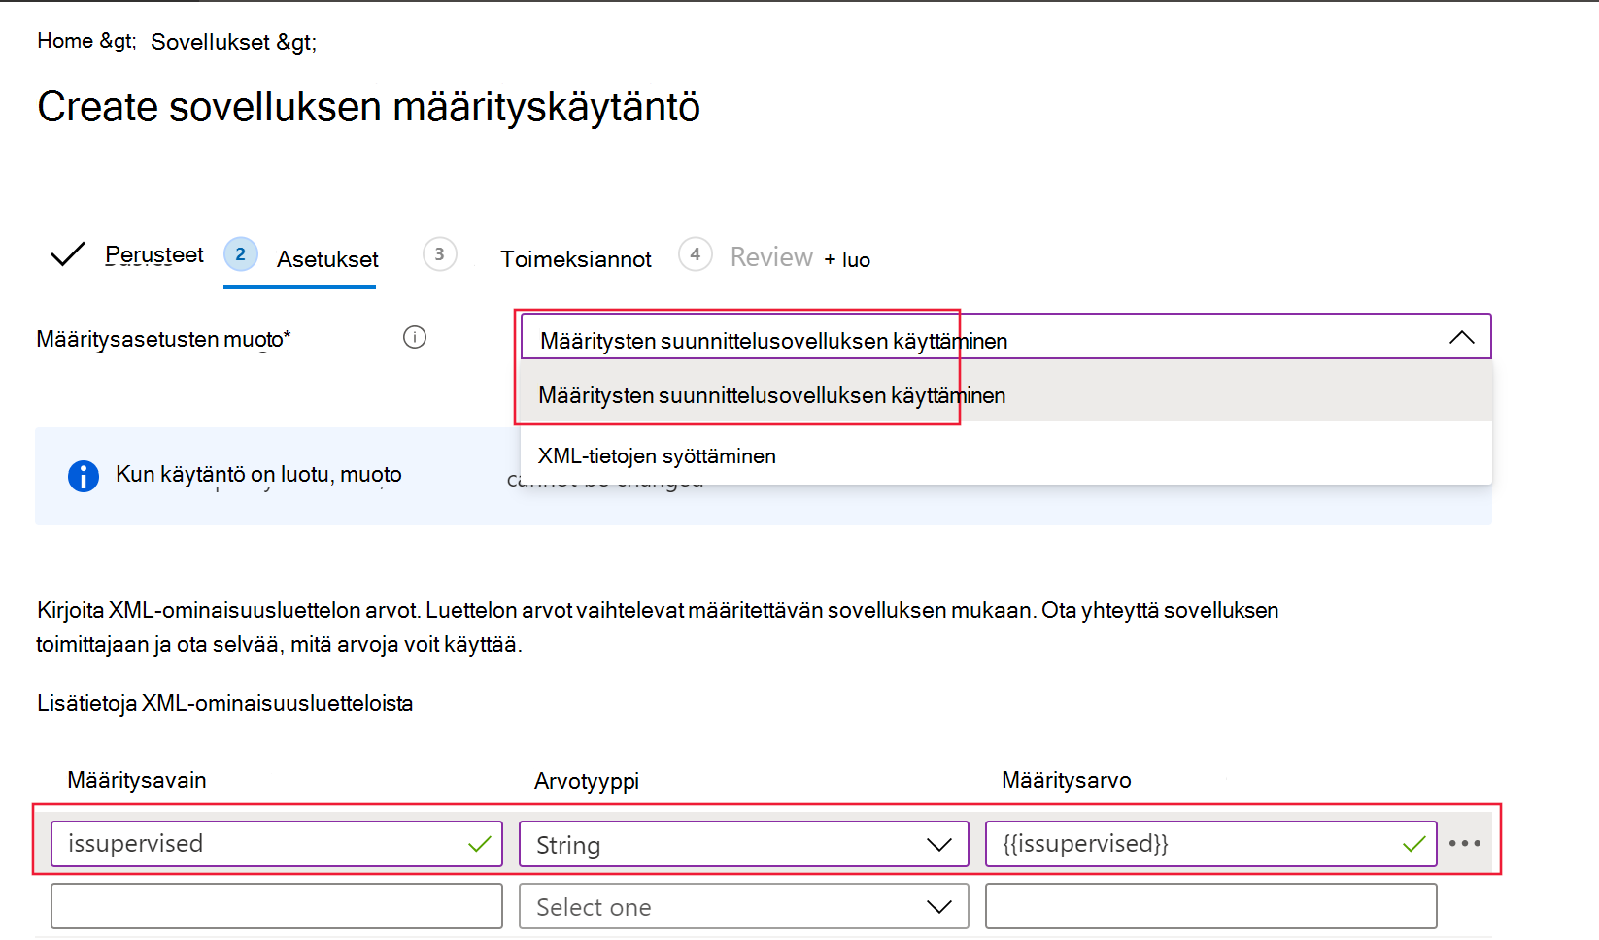
Task: Go to Home breadcrumb link
Action: pos(65,41)
